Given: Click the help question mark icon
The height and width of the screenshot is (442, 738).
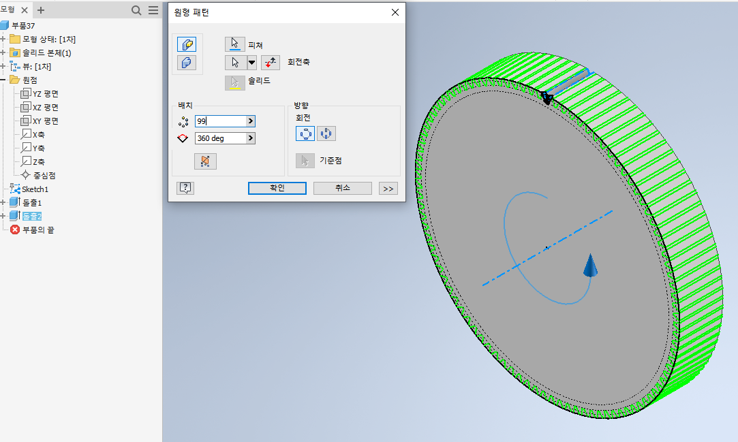Looking at the screenshot, I should coord(185,189).
